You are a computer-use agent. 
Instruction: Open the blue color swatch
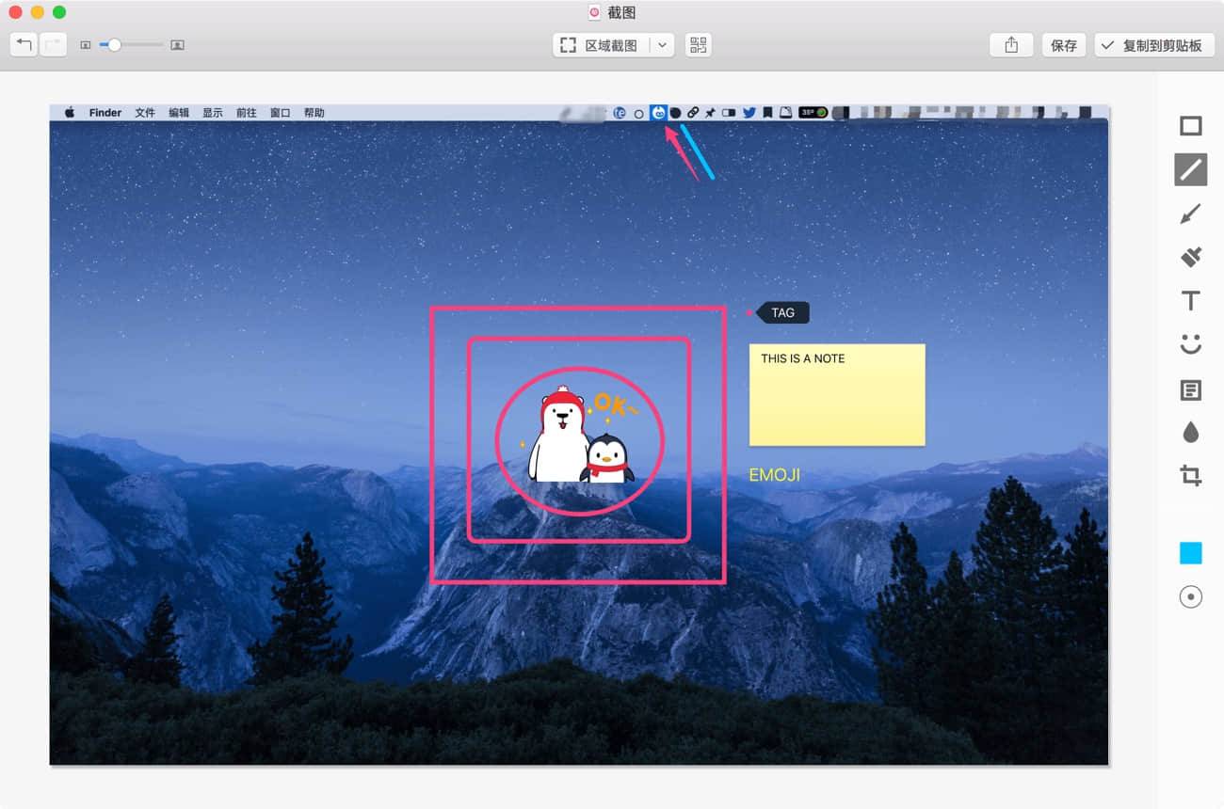tap(1191, 553)
